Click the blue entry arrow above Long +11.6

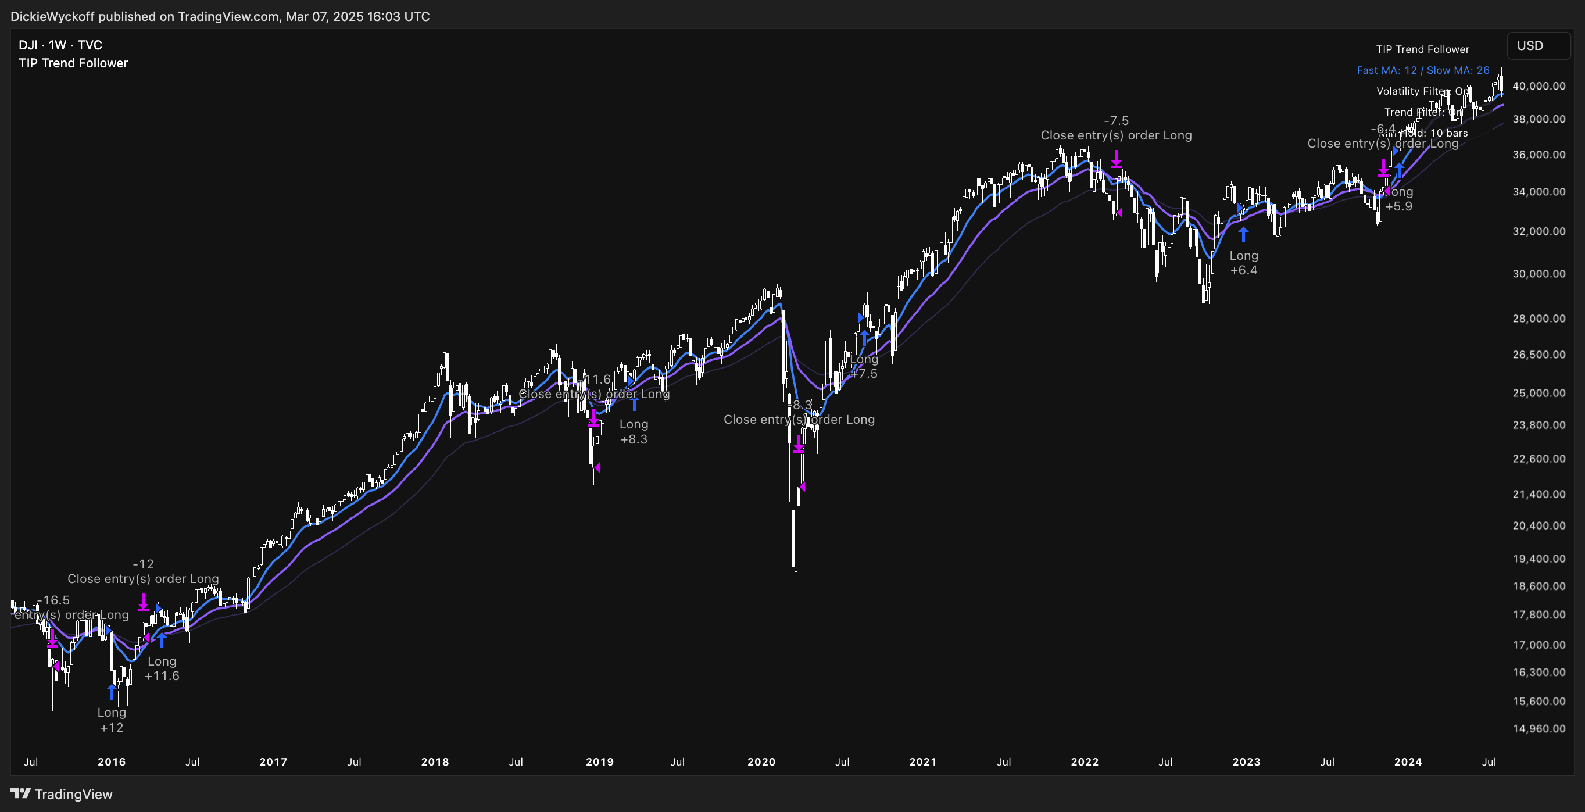162,641
